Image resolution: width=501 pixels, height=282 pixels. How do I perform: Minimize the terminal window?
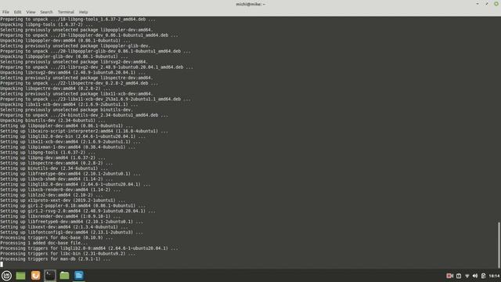[x=478, y=4]
